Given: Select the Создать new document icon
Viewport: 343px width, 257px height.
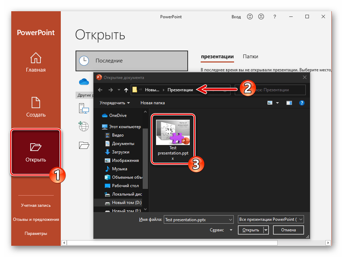Looking at the screenshot, I should (x=35, y=103).
